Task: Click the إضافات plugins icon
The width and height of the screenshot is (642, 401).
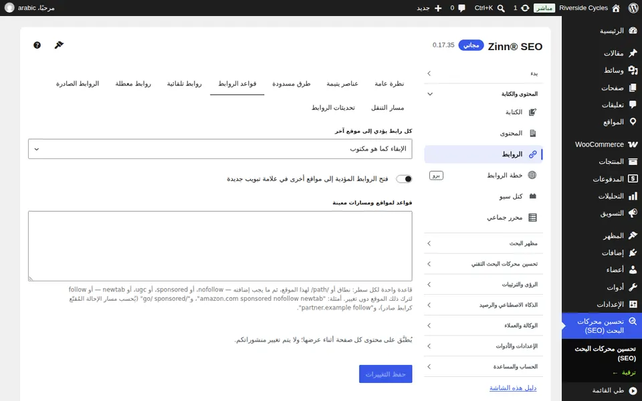Action: [633, 253]
